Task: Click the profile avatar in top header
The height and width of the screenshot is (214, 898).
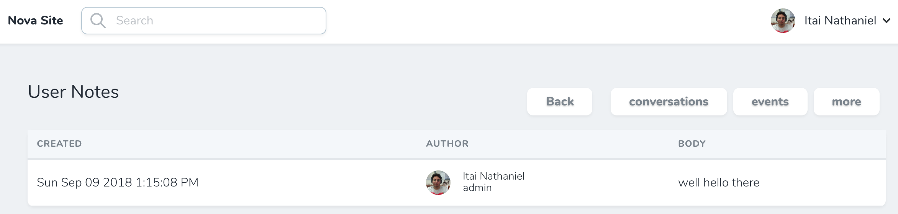Action: point(783,21)
